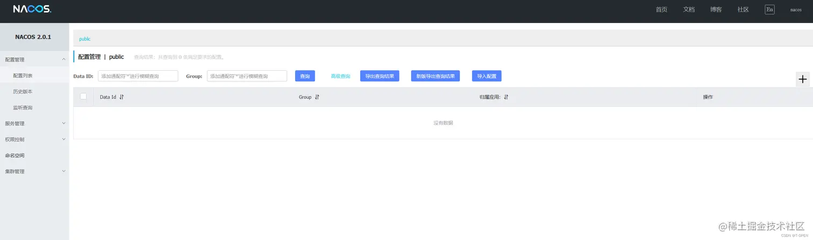Image resolution: width=813 pixels, height=240 pixels.
Task: Focus the Group search input field
Action: tap(247, 76)
